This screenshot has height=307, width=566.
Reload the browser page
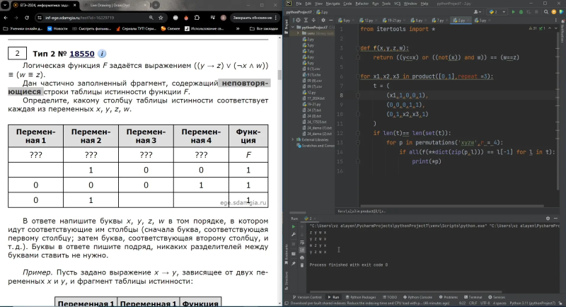[x=27, y=18]
